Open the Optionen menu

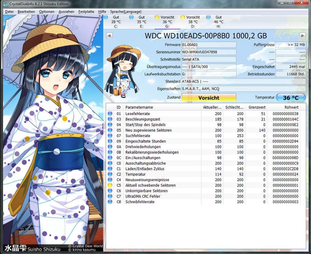(x=46, y=12)
